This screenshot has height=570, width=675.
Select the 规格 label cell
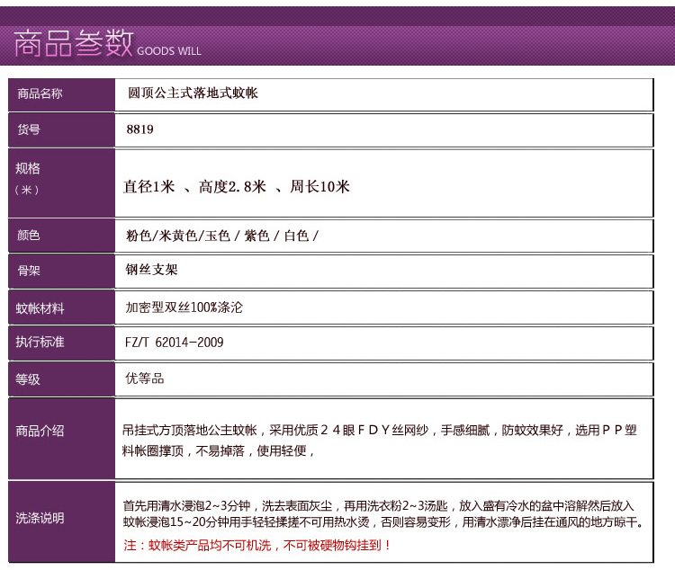click(61, 183)
